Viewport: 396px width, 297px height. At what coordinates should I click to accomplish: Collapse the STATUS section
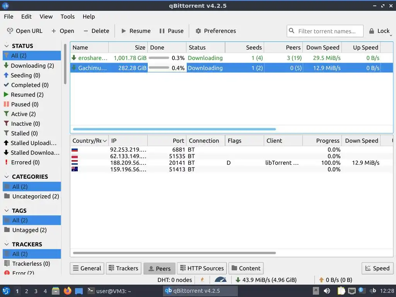[x=7, y=46]
